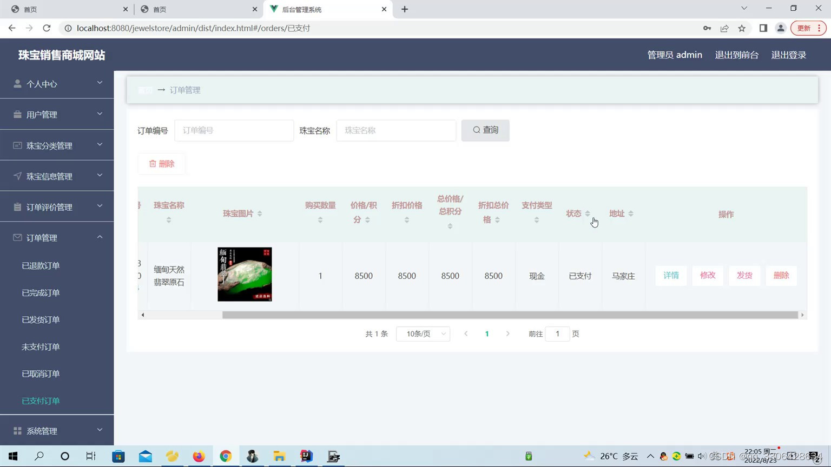831x467 pixels.
Task: Click the table horizontal scrollbar thumb
Action: (x=510, y=315)
